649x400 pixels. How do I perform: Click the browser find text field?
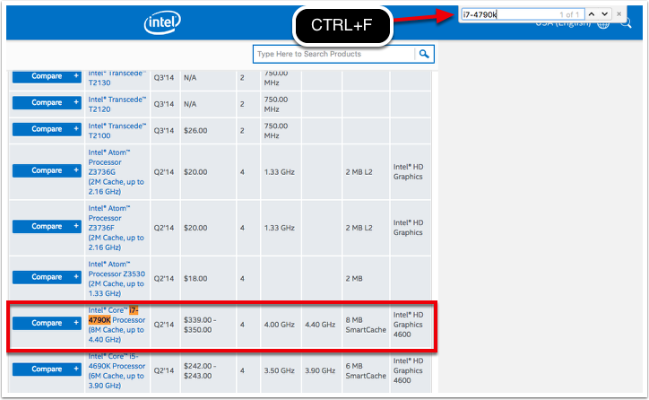(x=523, y=14)
